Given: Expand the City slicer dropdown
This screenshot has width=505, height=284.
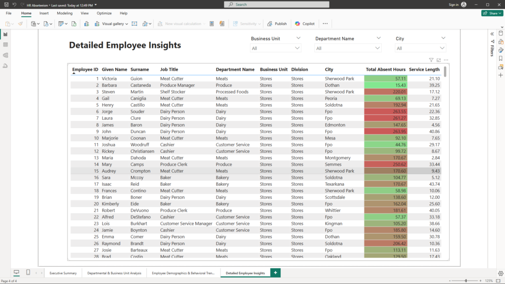Looking at the screenshot, I should point(442,48).
